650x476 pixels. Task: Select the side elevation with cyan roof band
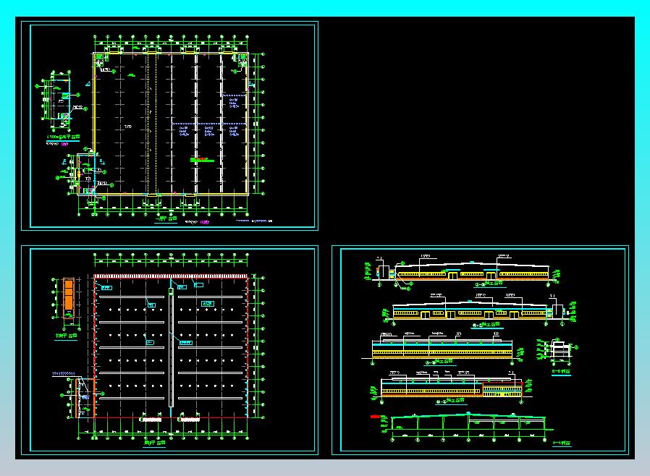tap(442, 348)
